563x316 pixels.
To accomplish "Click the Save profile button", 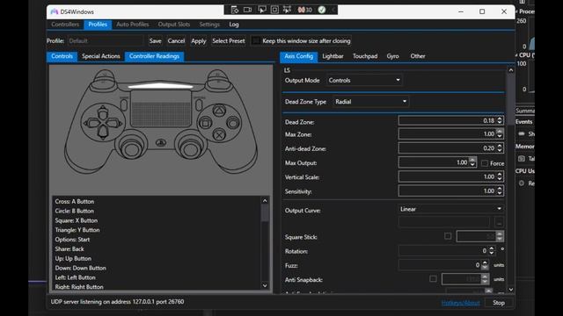I will point(155,41).
